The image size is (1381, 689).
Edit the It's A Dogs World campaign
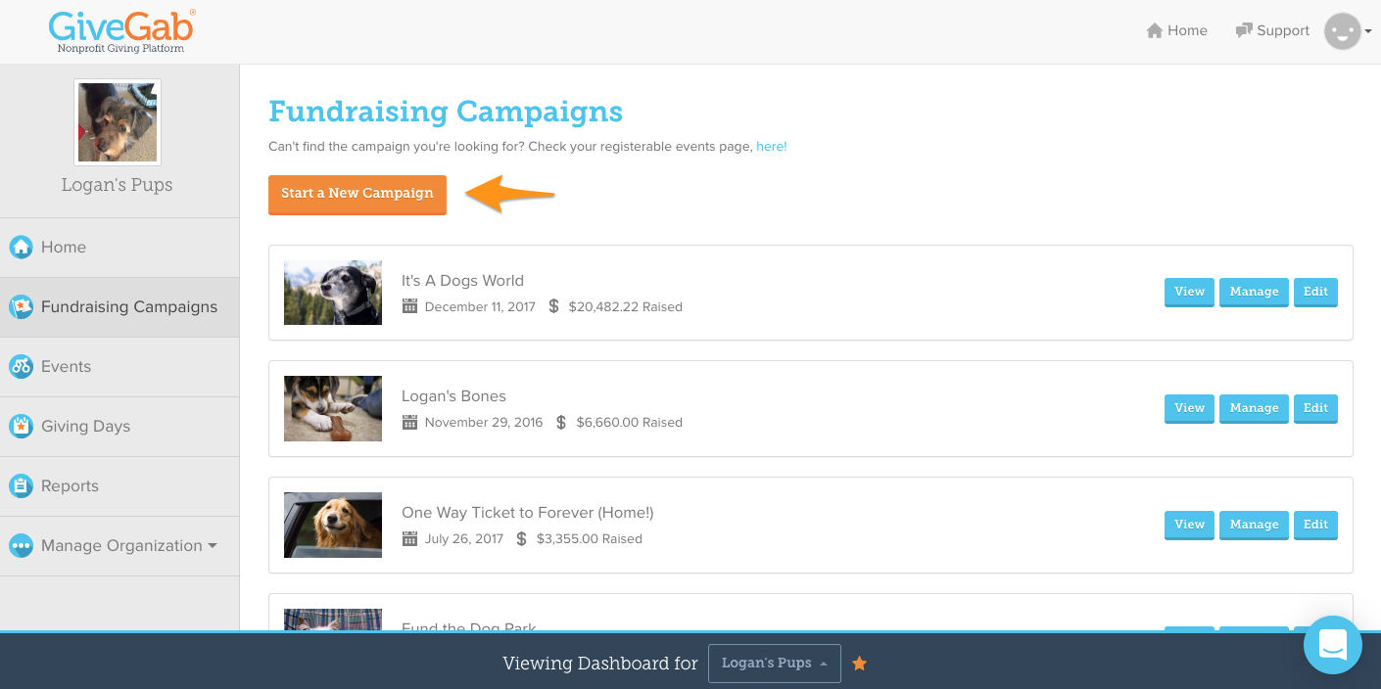[x=1315, y=292]
